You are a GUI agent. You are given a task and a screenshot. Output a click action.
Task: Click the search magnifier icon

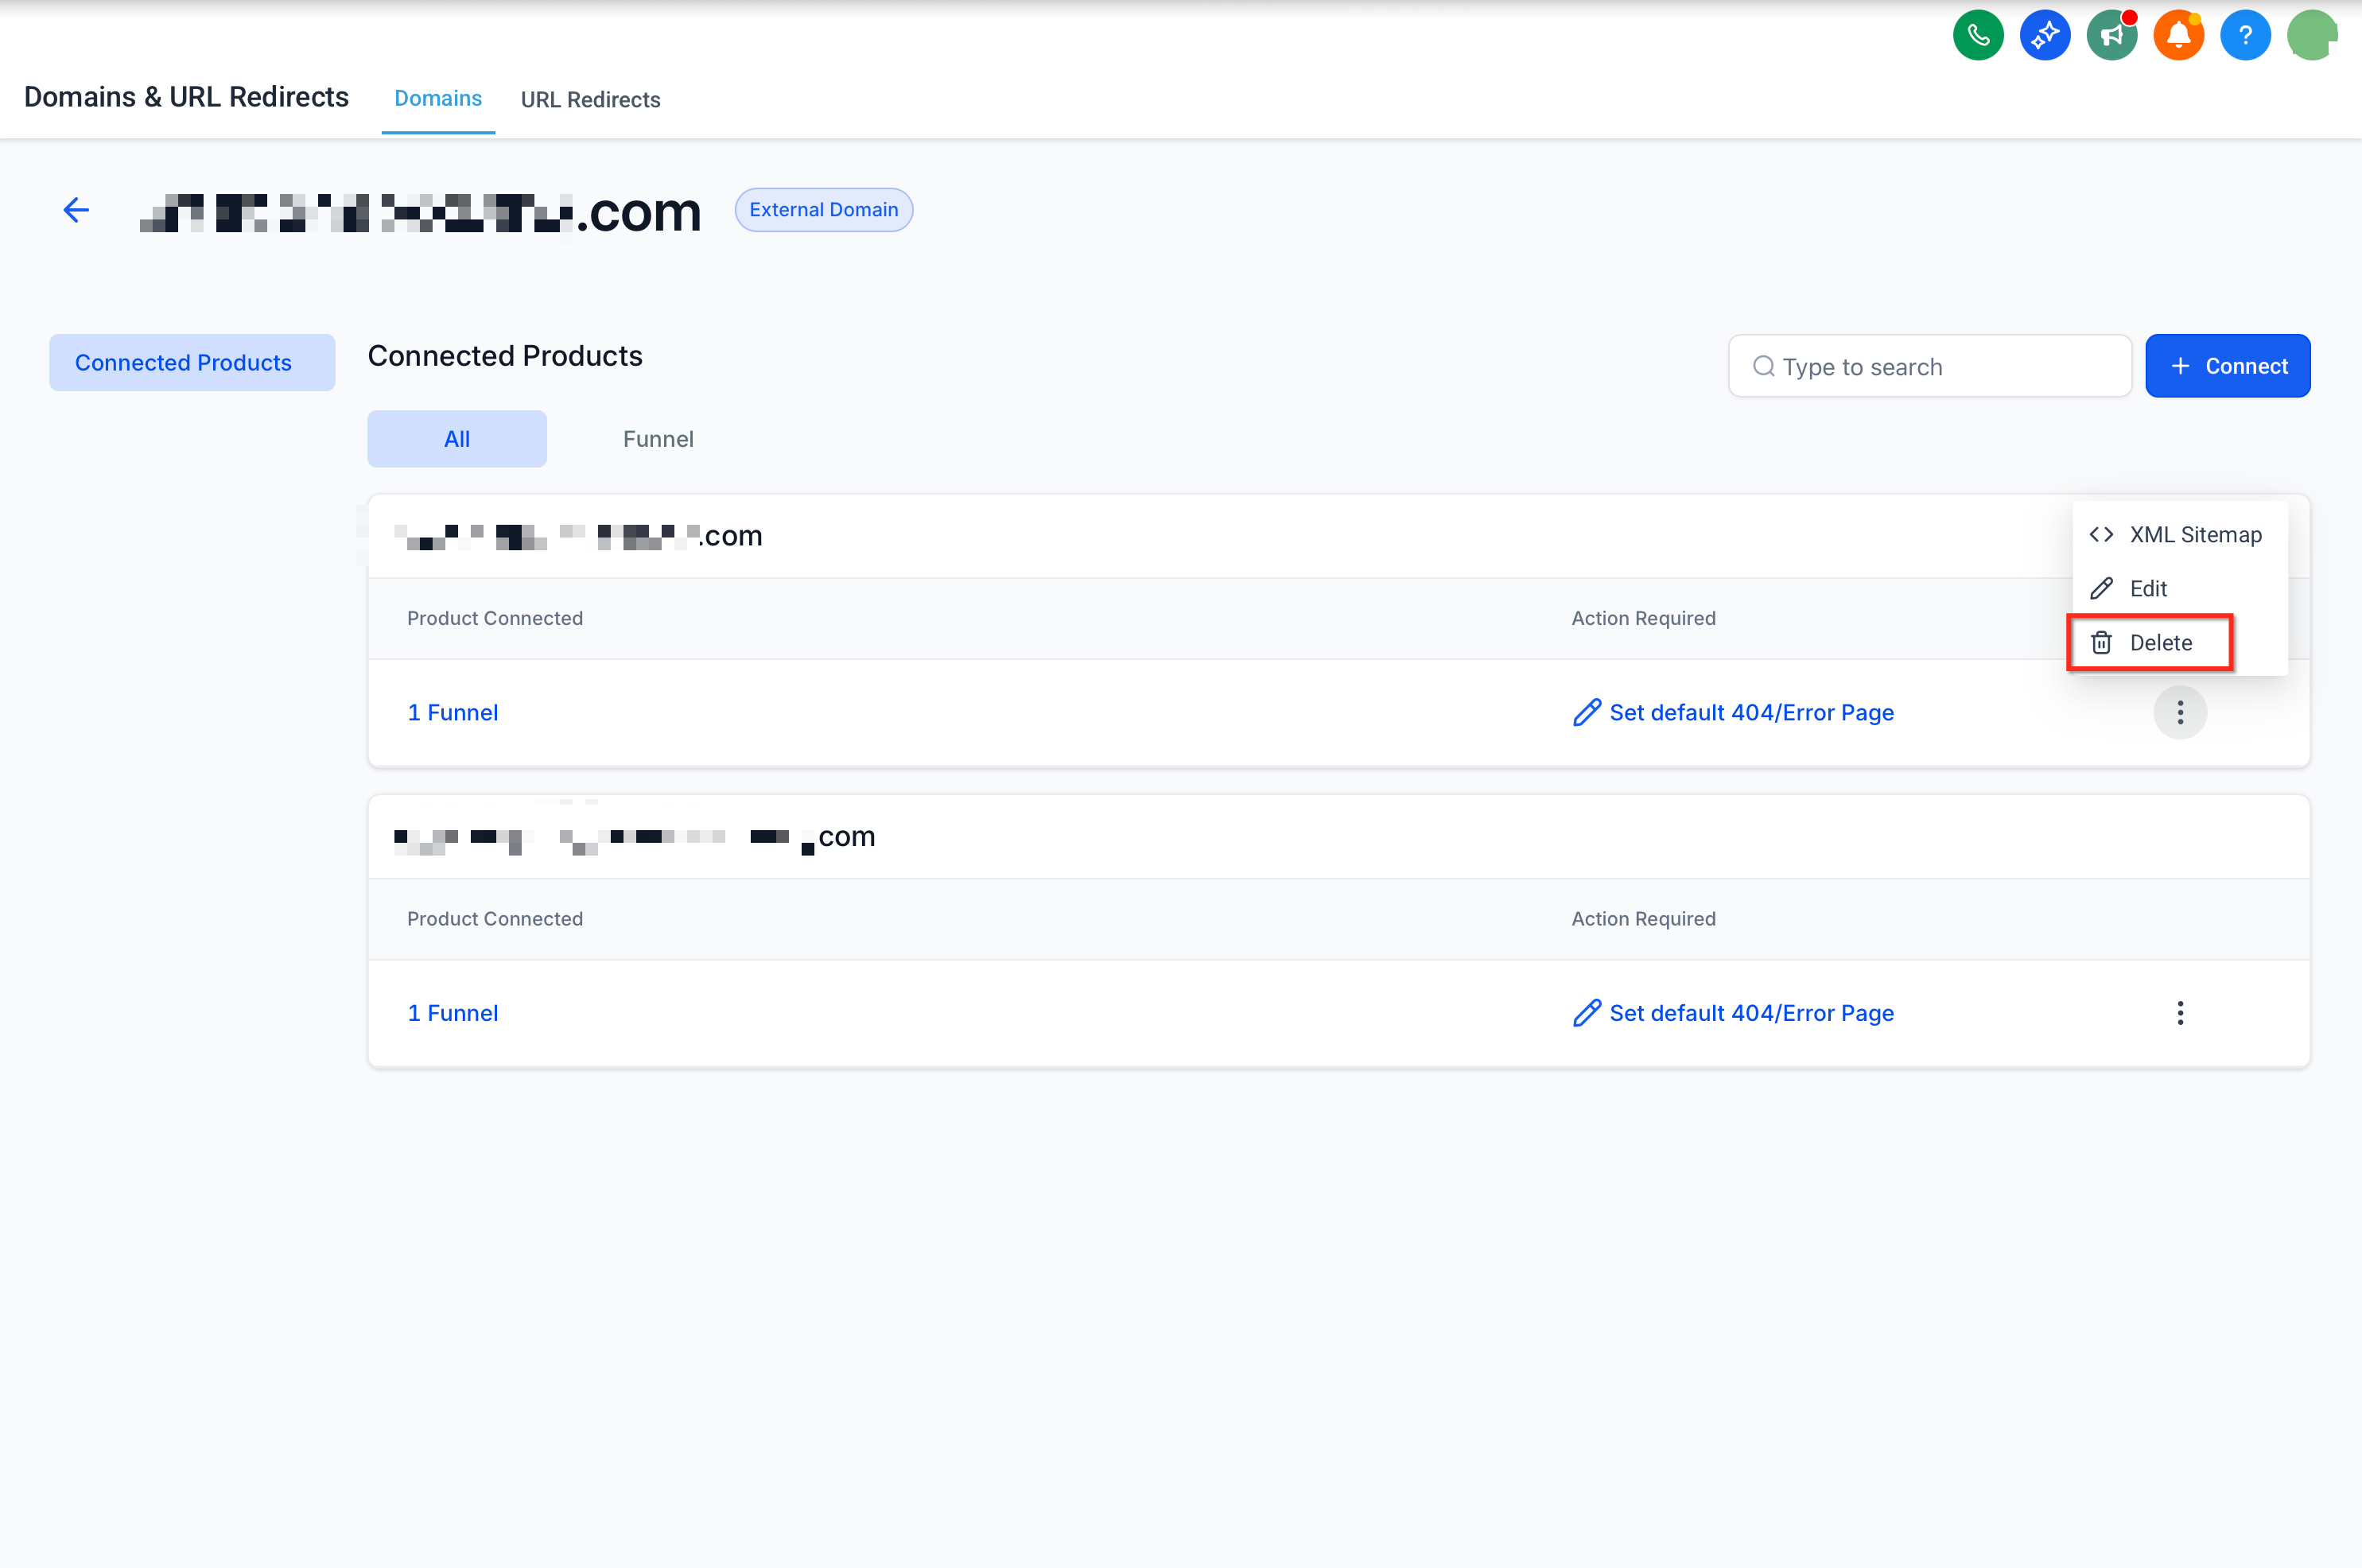click(x=1764, y=366)
